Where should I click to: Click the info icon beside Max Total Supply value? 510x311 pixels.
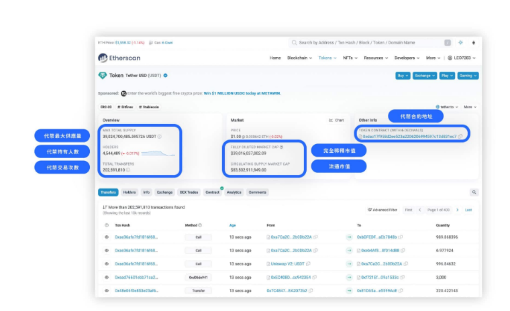click(160, 137)
